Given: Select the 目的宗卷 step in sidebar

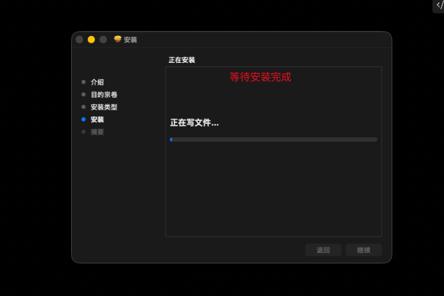Looking at the screenshot, I should click(104, 95).
